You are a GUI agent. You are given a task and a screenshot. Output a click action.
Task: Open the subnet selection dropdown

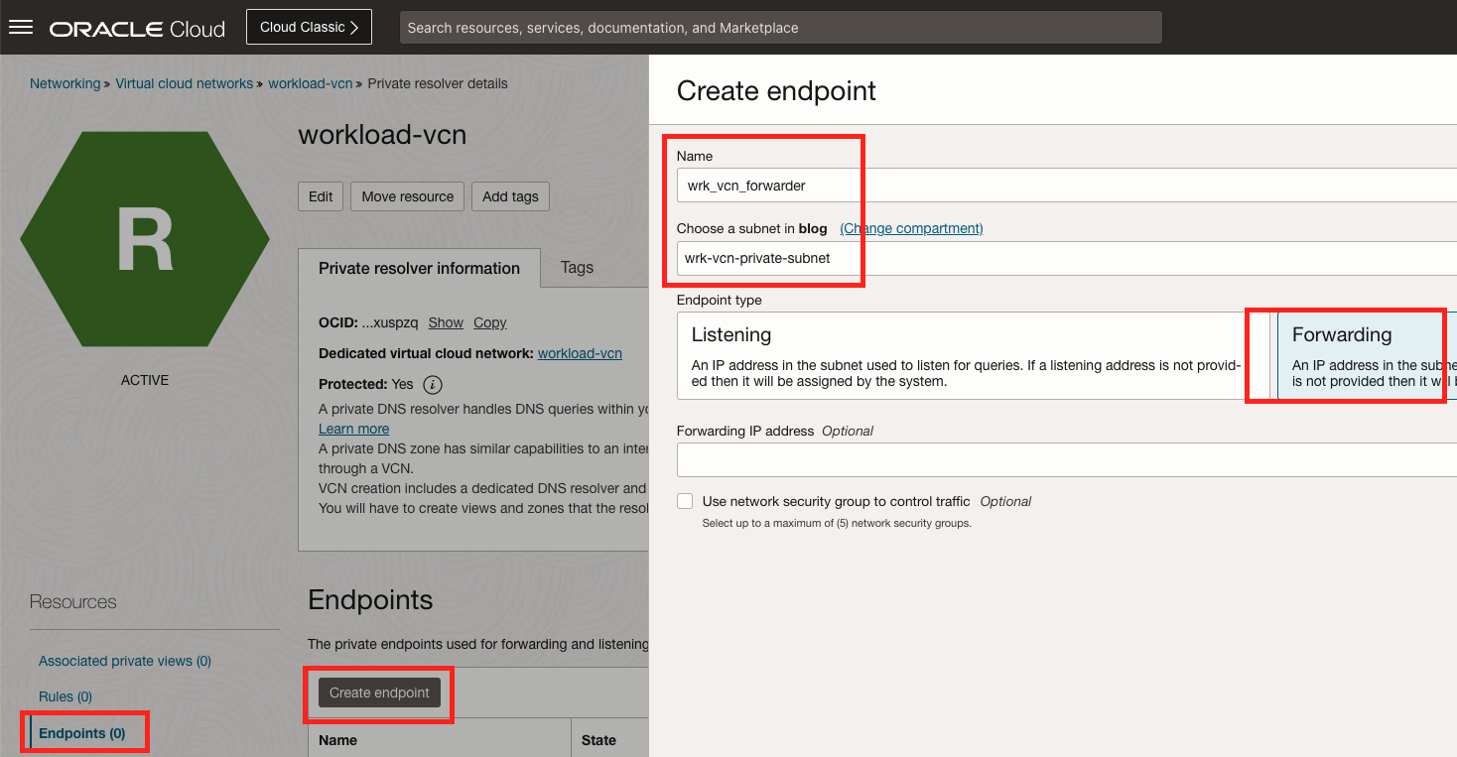1067,258
